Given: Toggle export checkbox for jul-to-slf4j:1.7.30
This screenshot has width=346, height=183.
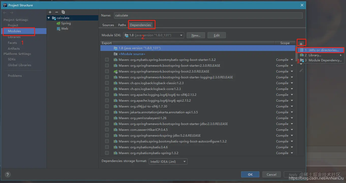Looking at the screenshot, I should (107, 106).
